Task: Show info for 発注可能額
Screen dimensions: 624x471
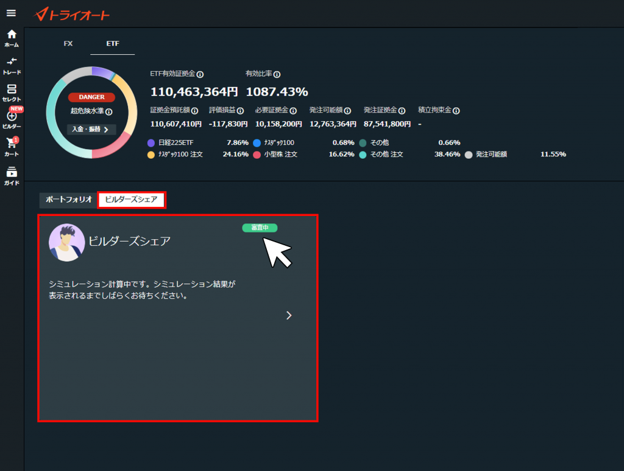Action: 347,111
